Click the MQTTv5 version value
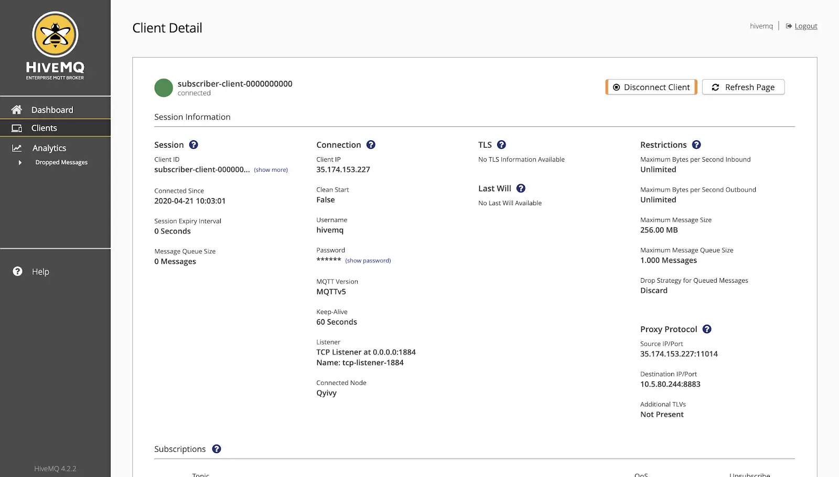This screenshot has width=839, height=477. [x=331, y=292]
